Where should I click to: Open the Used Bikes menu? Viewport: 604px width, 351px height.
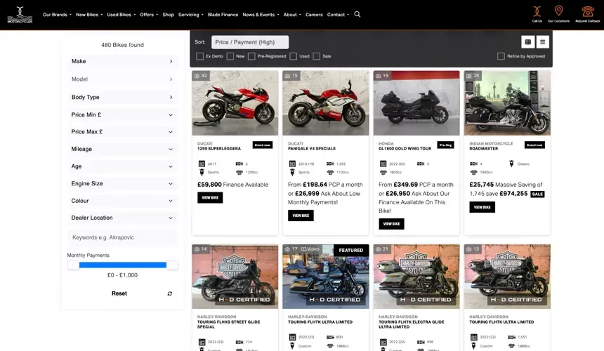[122, 15]
